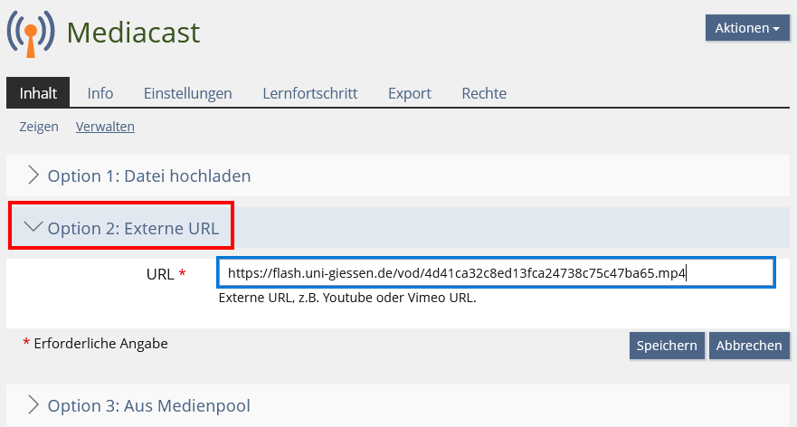Viewport: 797px width, 427px height.
Task: Click the Zeigen sub-tab link
Action: pos(39,127)
